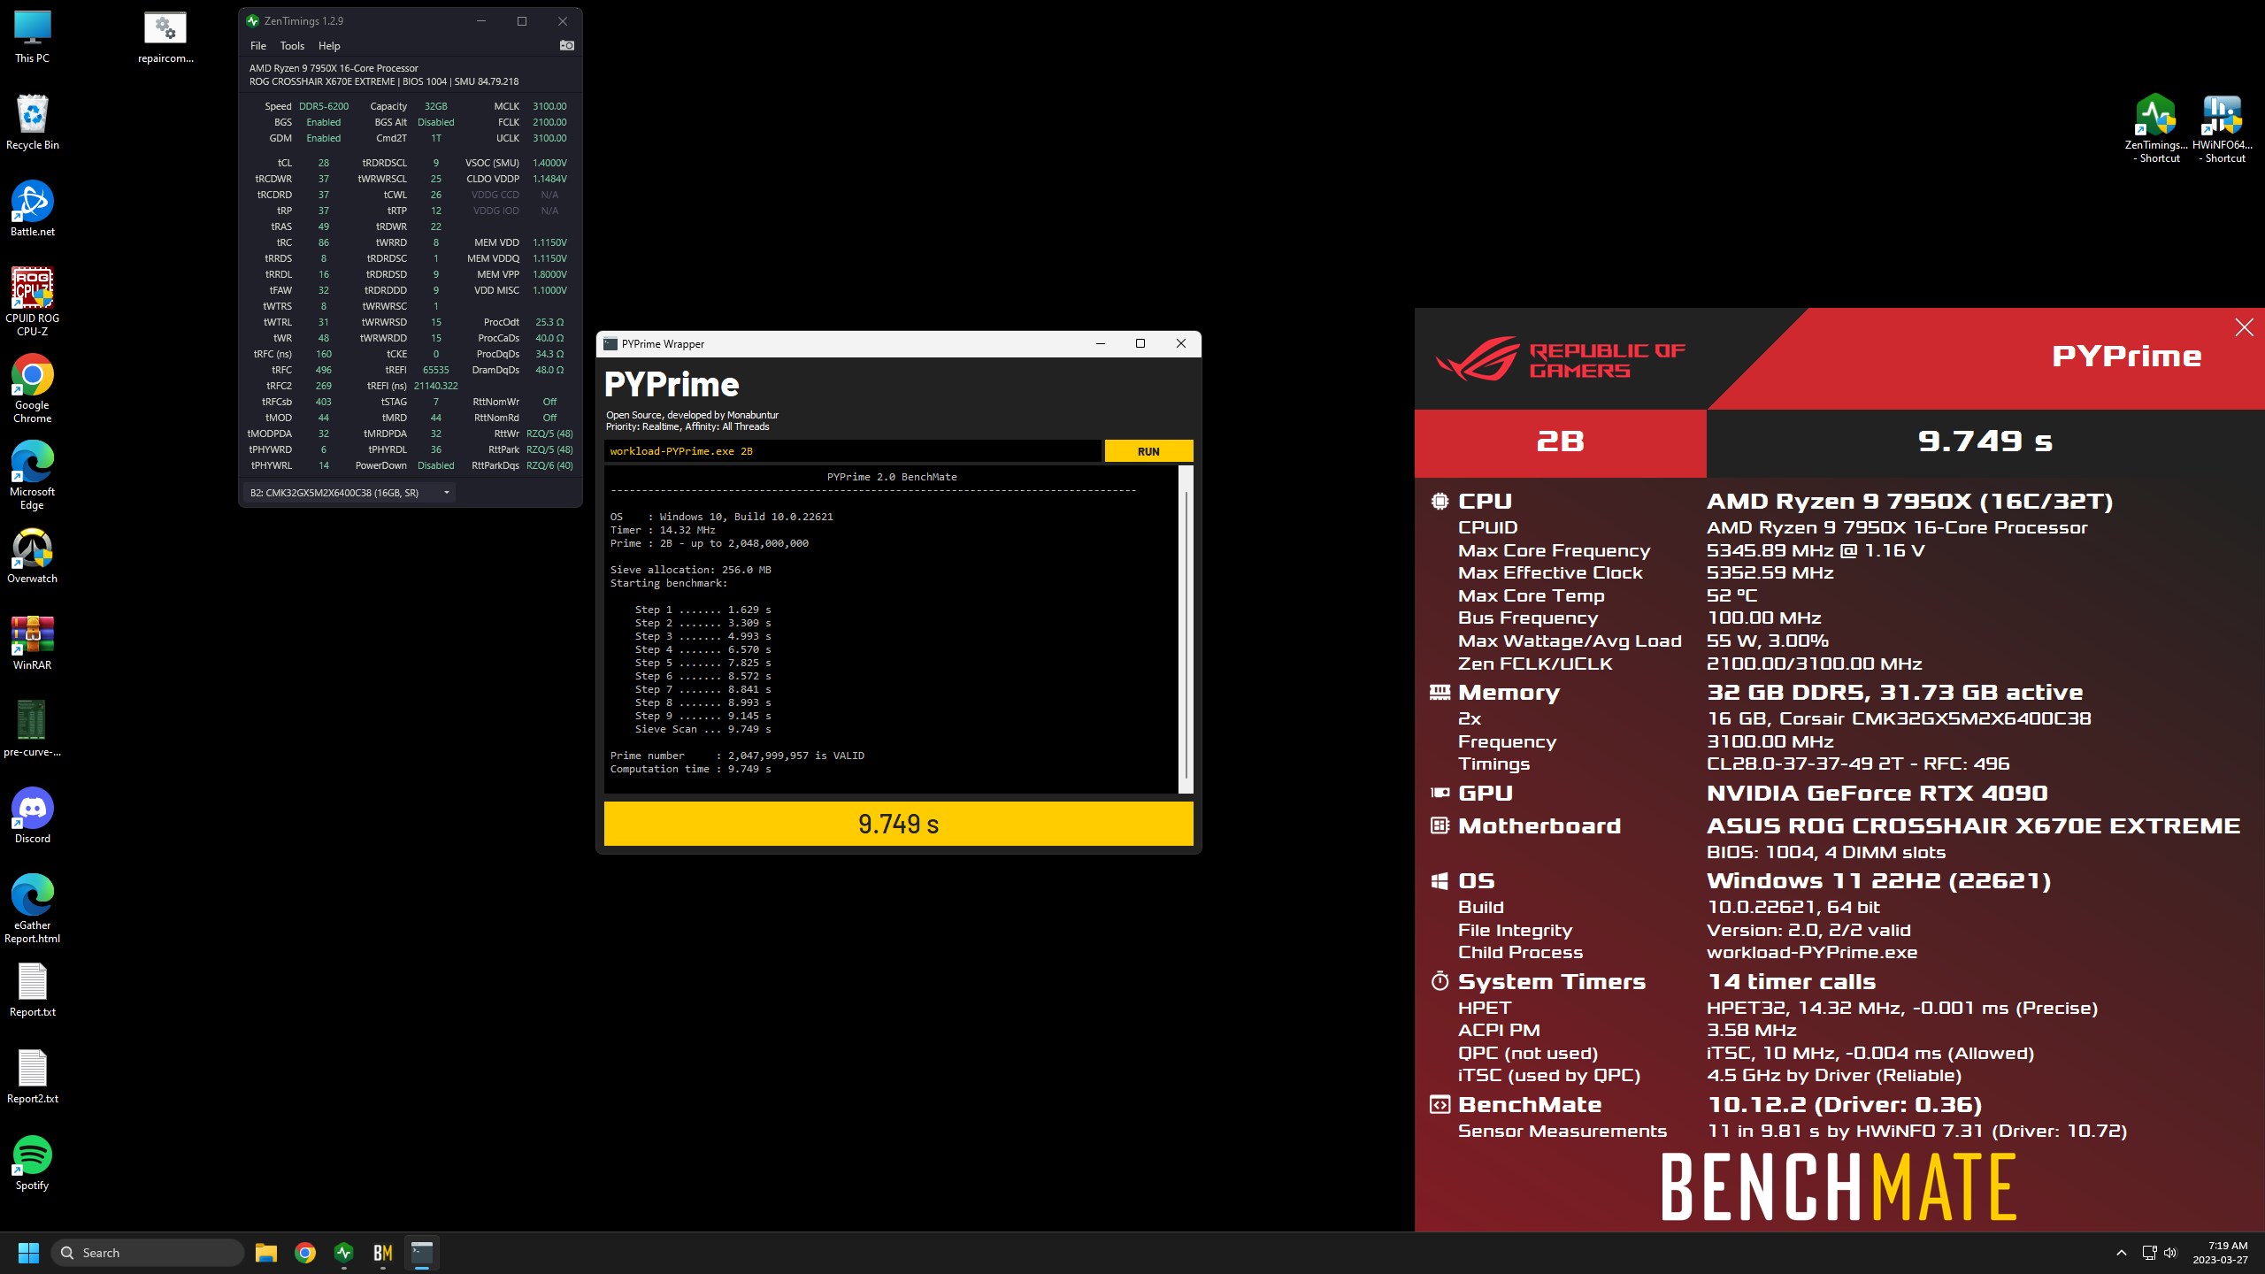Open This PC desktop icon
The width and height of the screenshot is (2265, 1274).
click(x=33, y=37)
